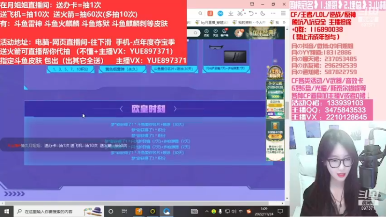This screenshot has height=217, width=386.
Task: Select the 斗鱼 name card prize label
Action: pos(174,69)
